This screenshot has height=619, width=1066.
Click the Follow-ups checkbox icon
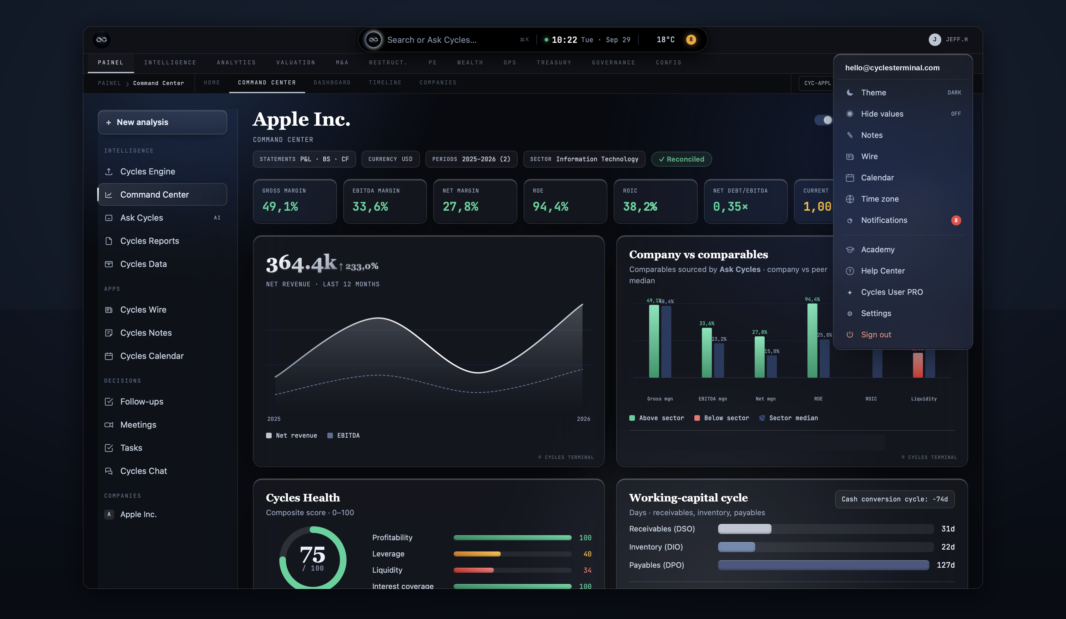[x=109, y=401]
